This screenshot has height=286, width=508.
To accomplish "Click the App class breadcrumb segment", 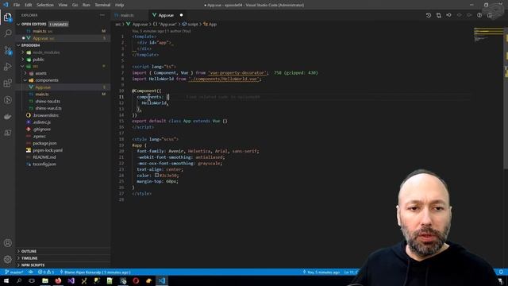I will click(210, 25).
